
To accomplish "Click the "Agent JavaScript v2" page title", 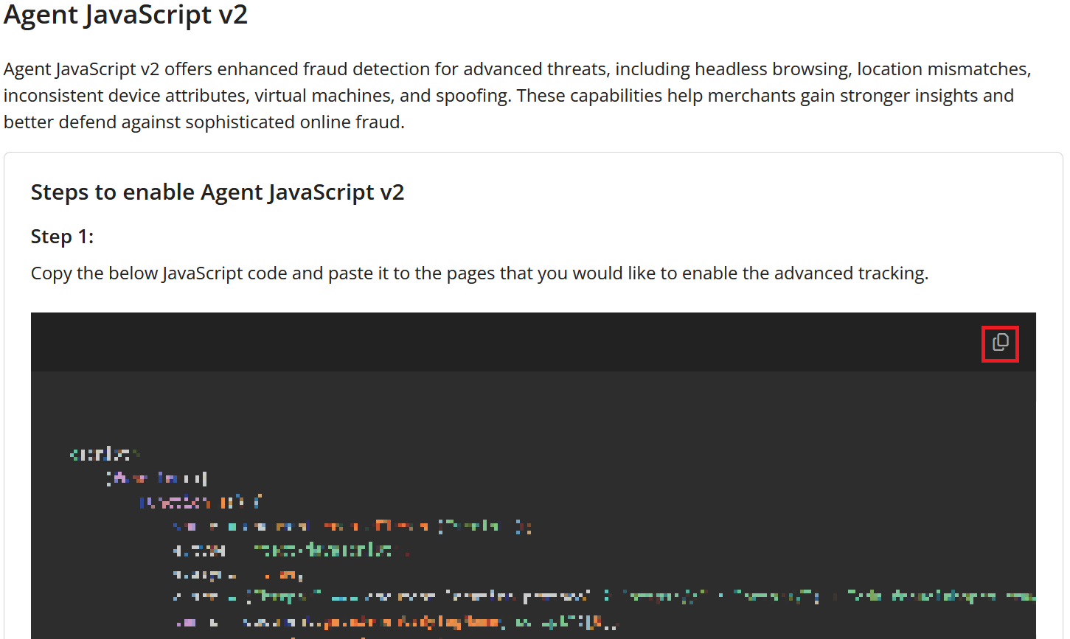I will point(125,15).
